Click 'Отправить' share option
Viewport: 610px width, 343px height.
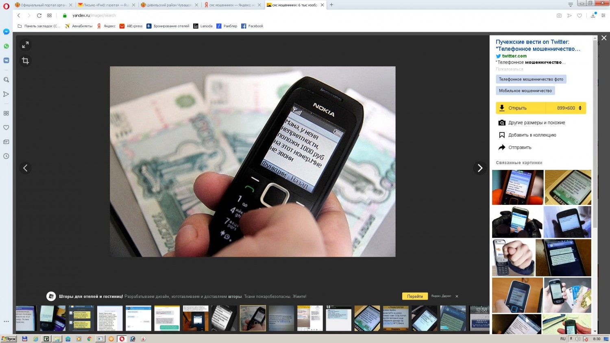(515, 148)
